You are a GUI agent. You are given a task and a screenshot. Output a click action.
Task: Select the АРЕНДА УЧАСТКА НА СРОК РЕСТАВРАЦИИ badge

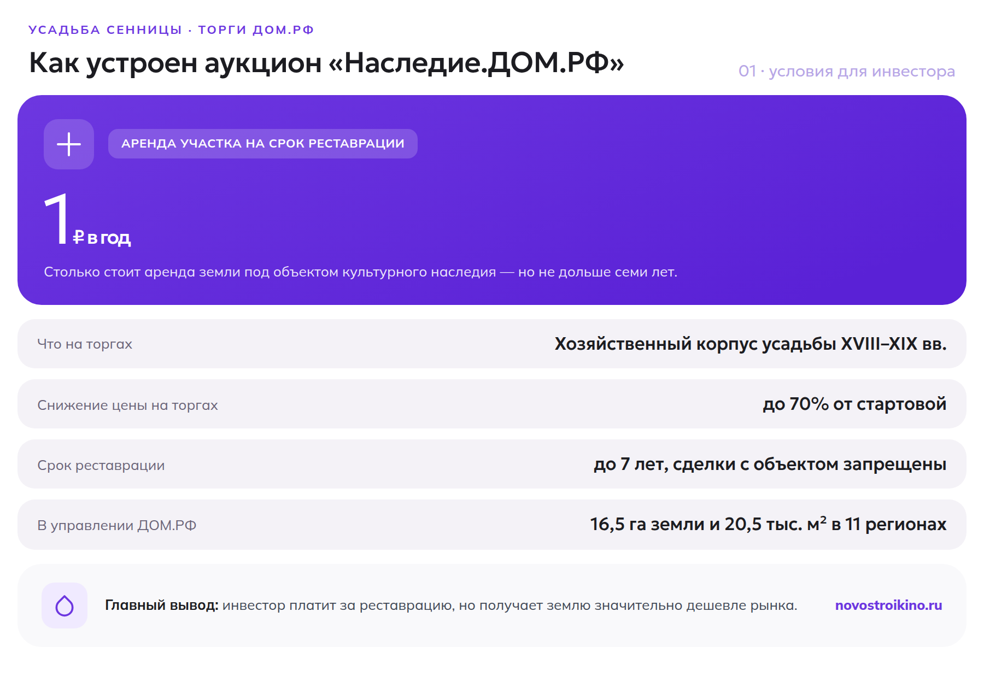point(263,144)
